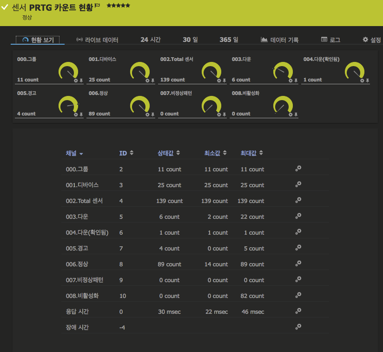
Task: Pin the 004.다운(확인됨) gauge
Action: (x=367, y=81)
